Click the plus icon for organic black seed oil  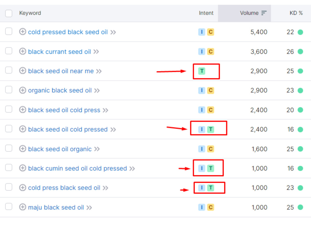(23, 90)
